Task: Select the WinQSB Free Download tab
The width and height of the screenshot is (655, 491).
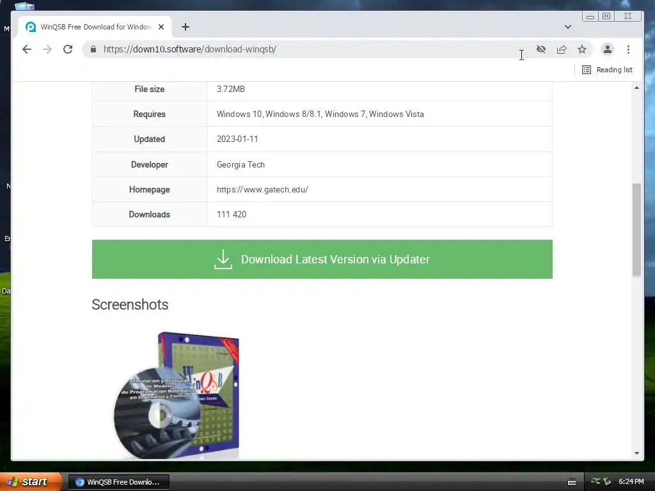Action: click(96, 27)
